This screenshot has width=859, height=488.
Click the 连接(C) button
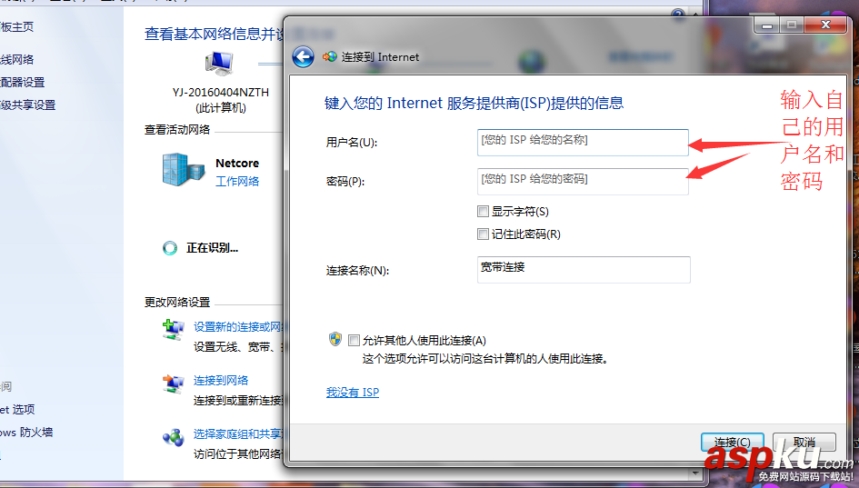pyautogui.click(x=733, y=442)
